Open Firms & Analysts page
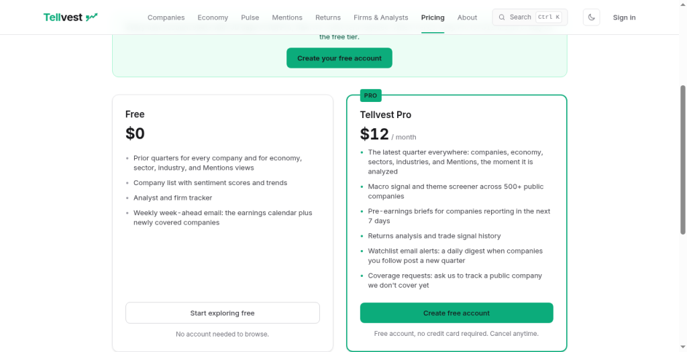The width and height of the screenshot is (687, 352). (381, 17)
